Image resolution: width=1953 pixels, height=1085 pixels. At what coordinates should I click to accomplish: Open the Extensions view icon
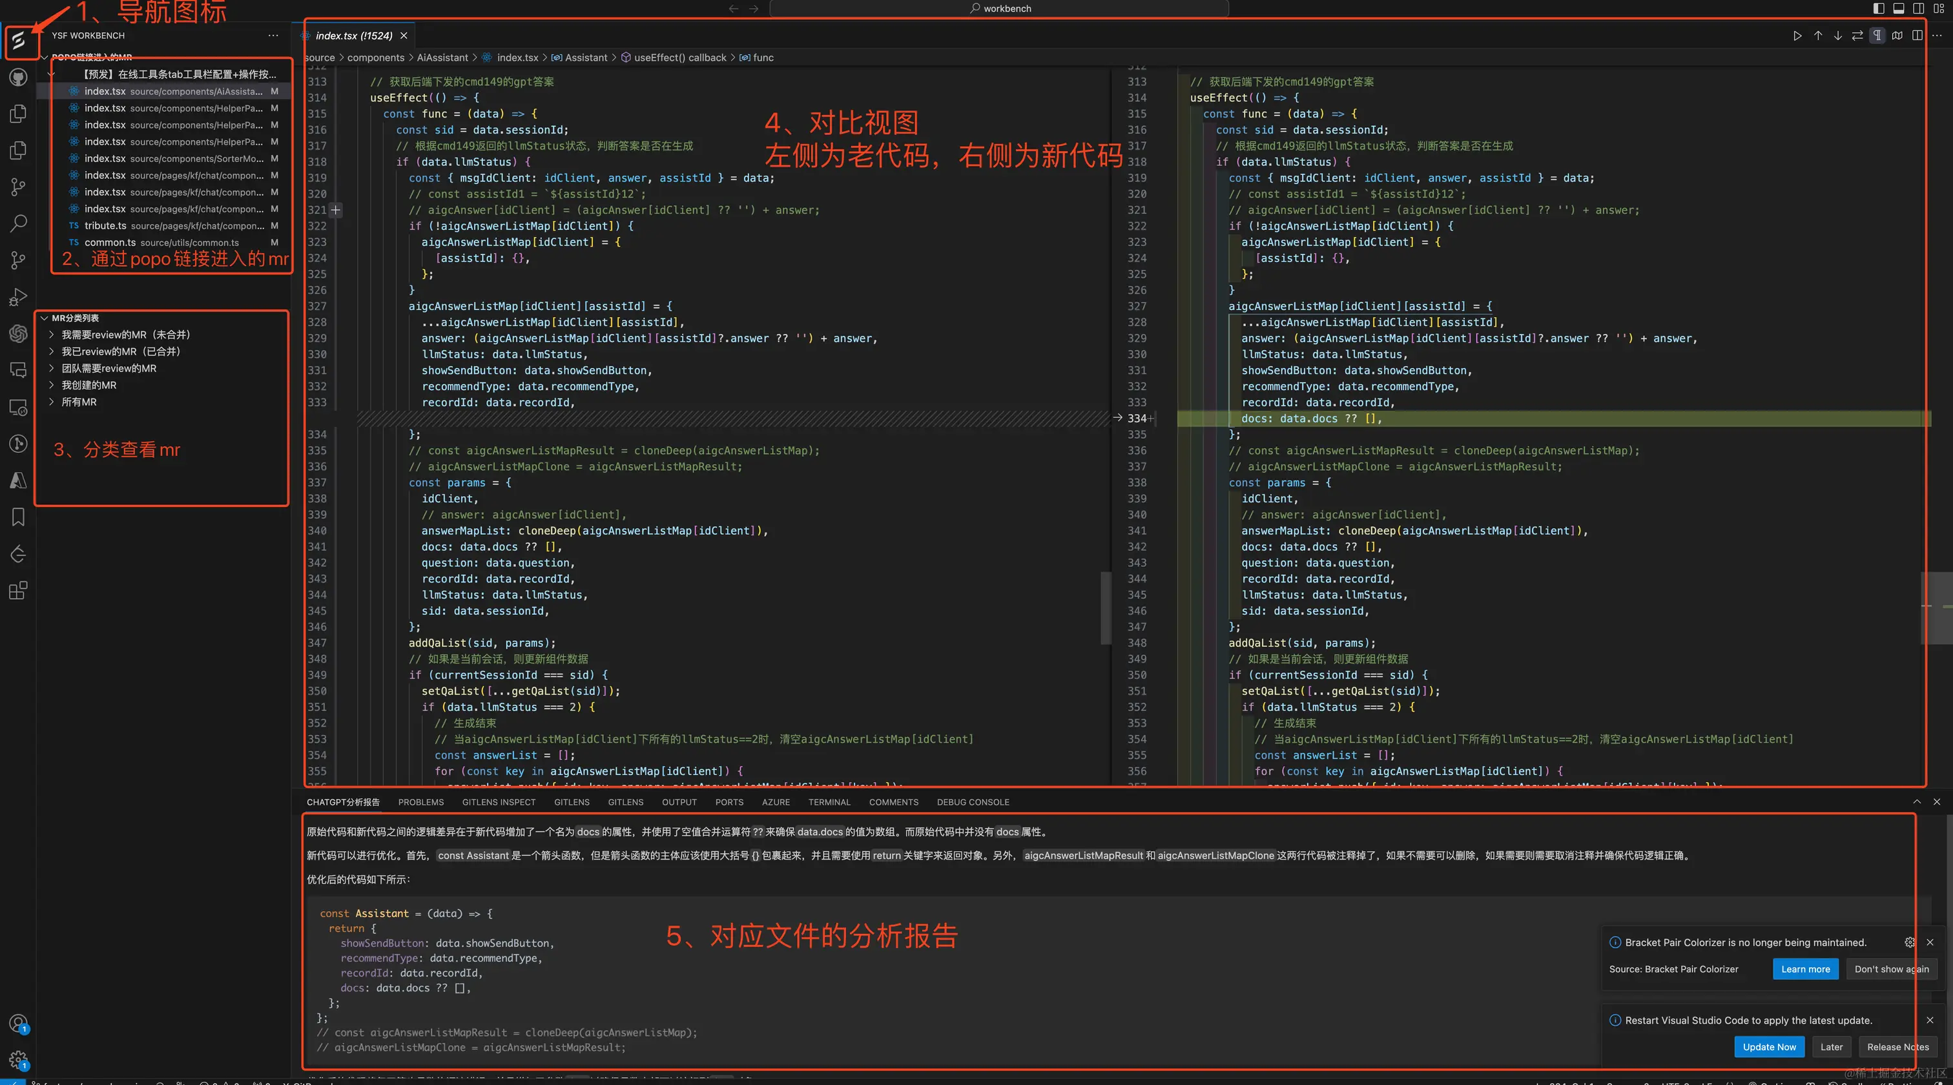coord(18,590)
